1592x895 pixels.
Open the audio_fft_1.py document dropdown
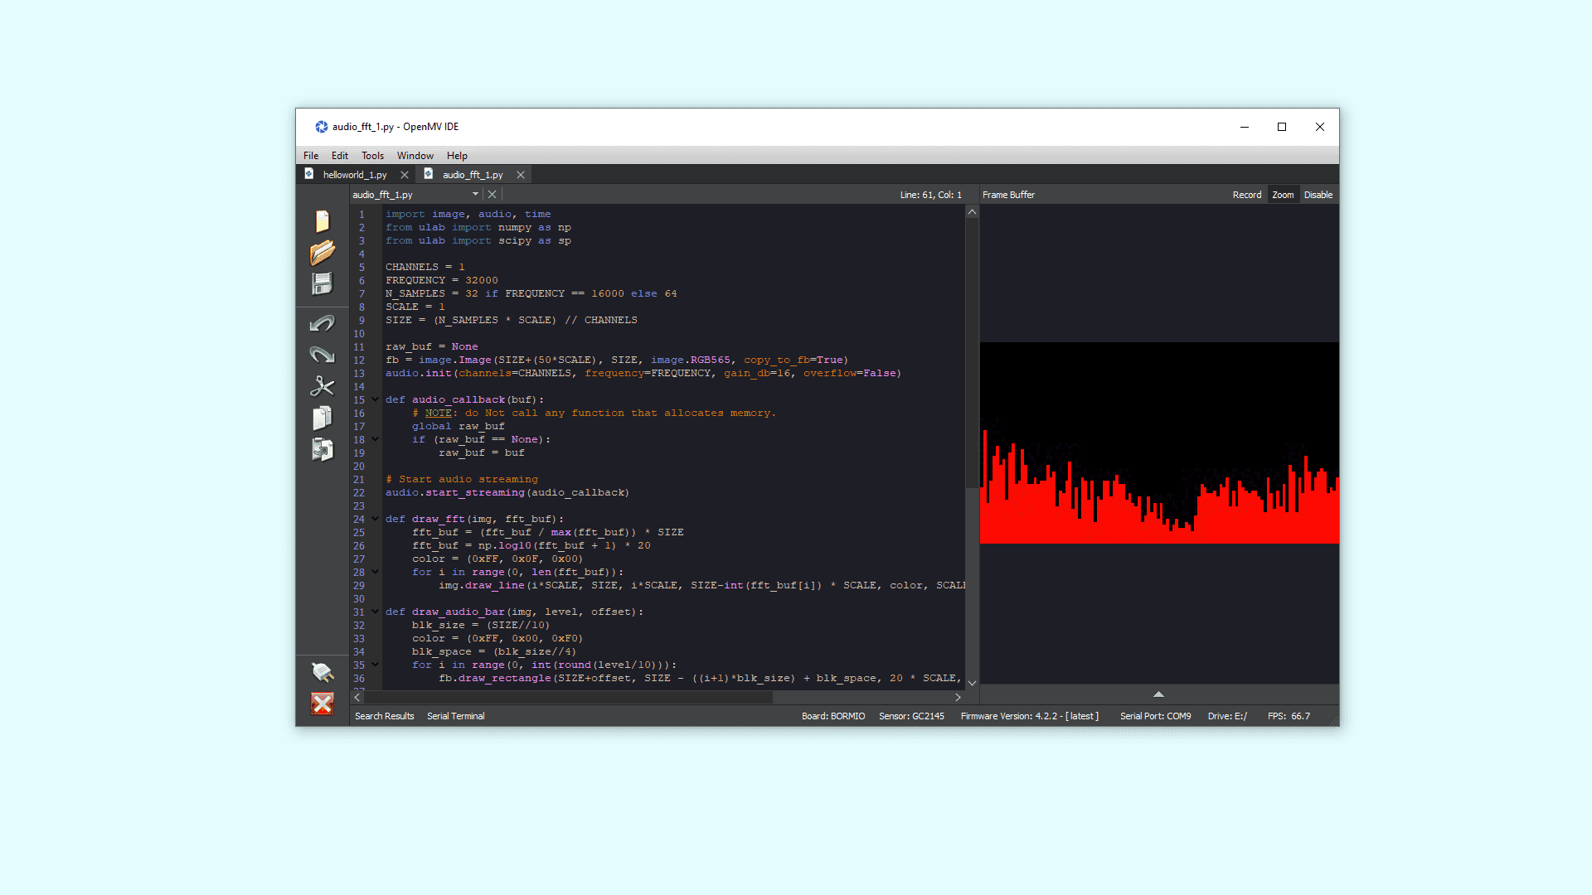click(x=475, y=195)
